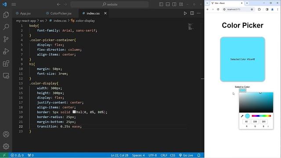
Task: Change line ending via CRLF
Action: pyautogui.click(x=164, y=155)
